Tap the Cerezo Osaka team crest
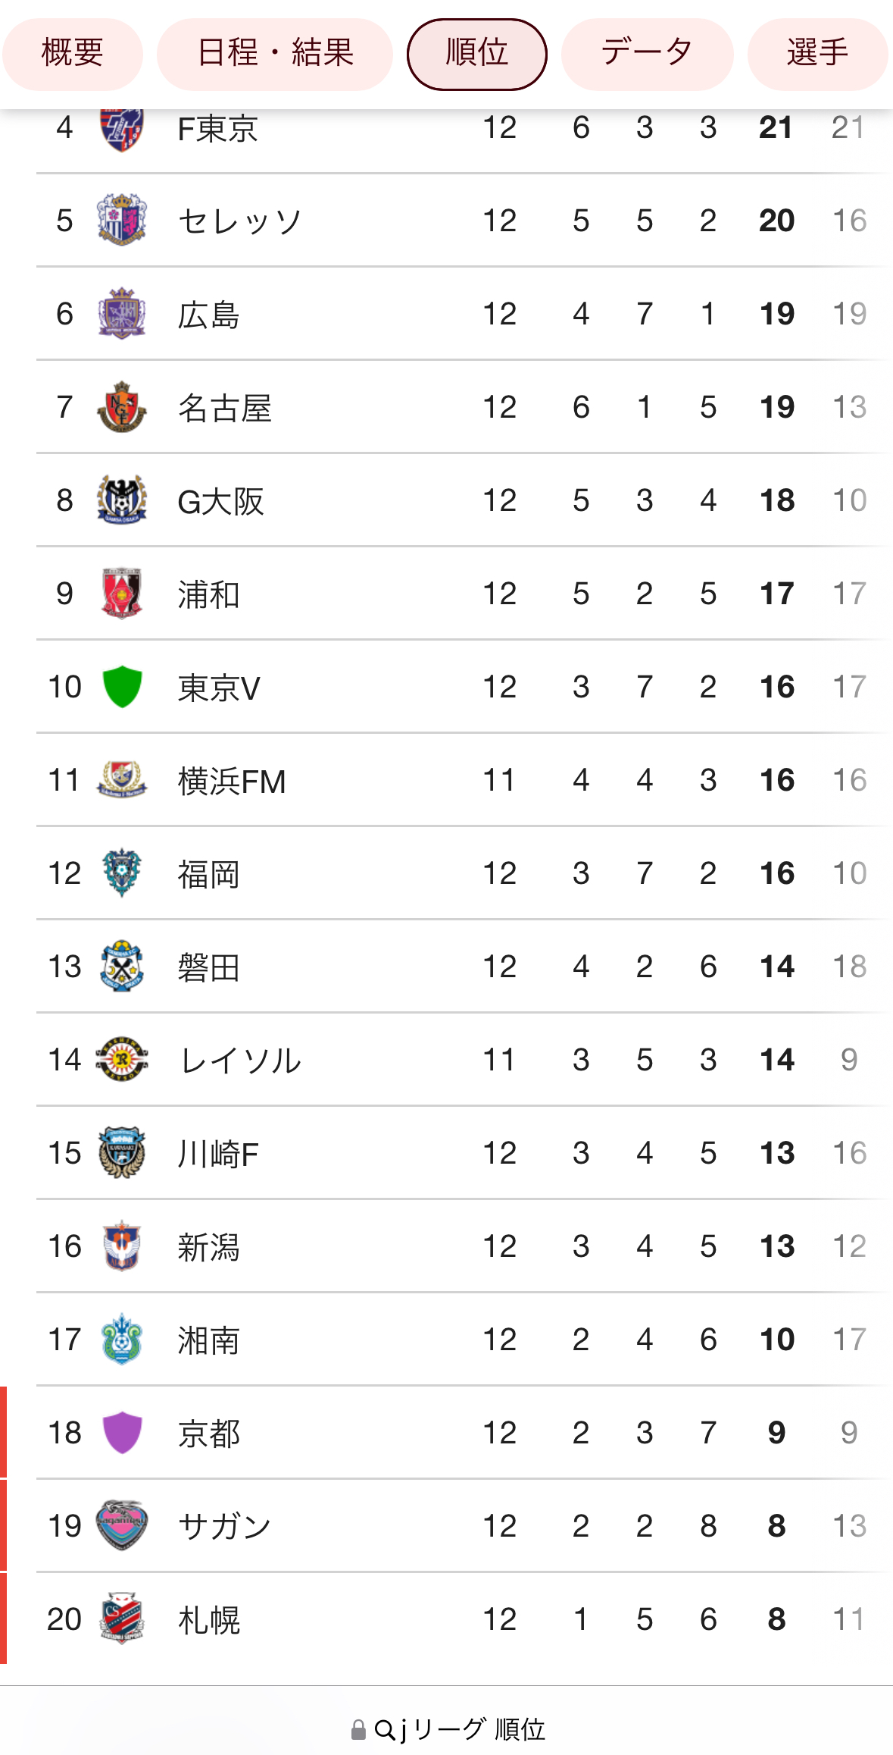 click(121, 220)
